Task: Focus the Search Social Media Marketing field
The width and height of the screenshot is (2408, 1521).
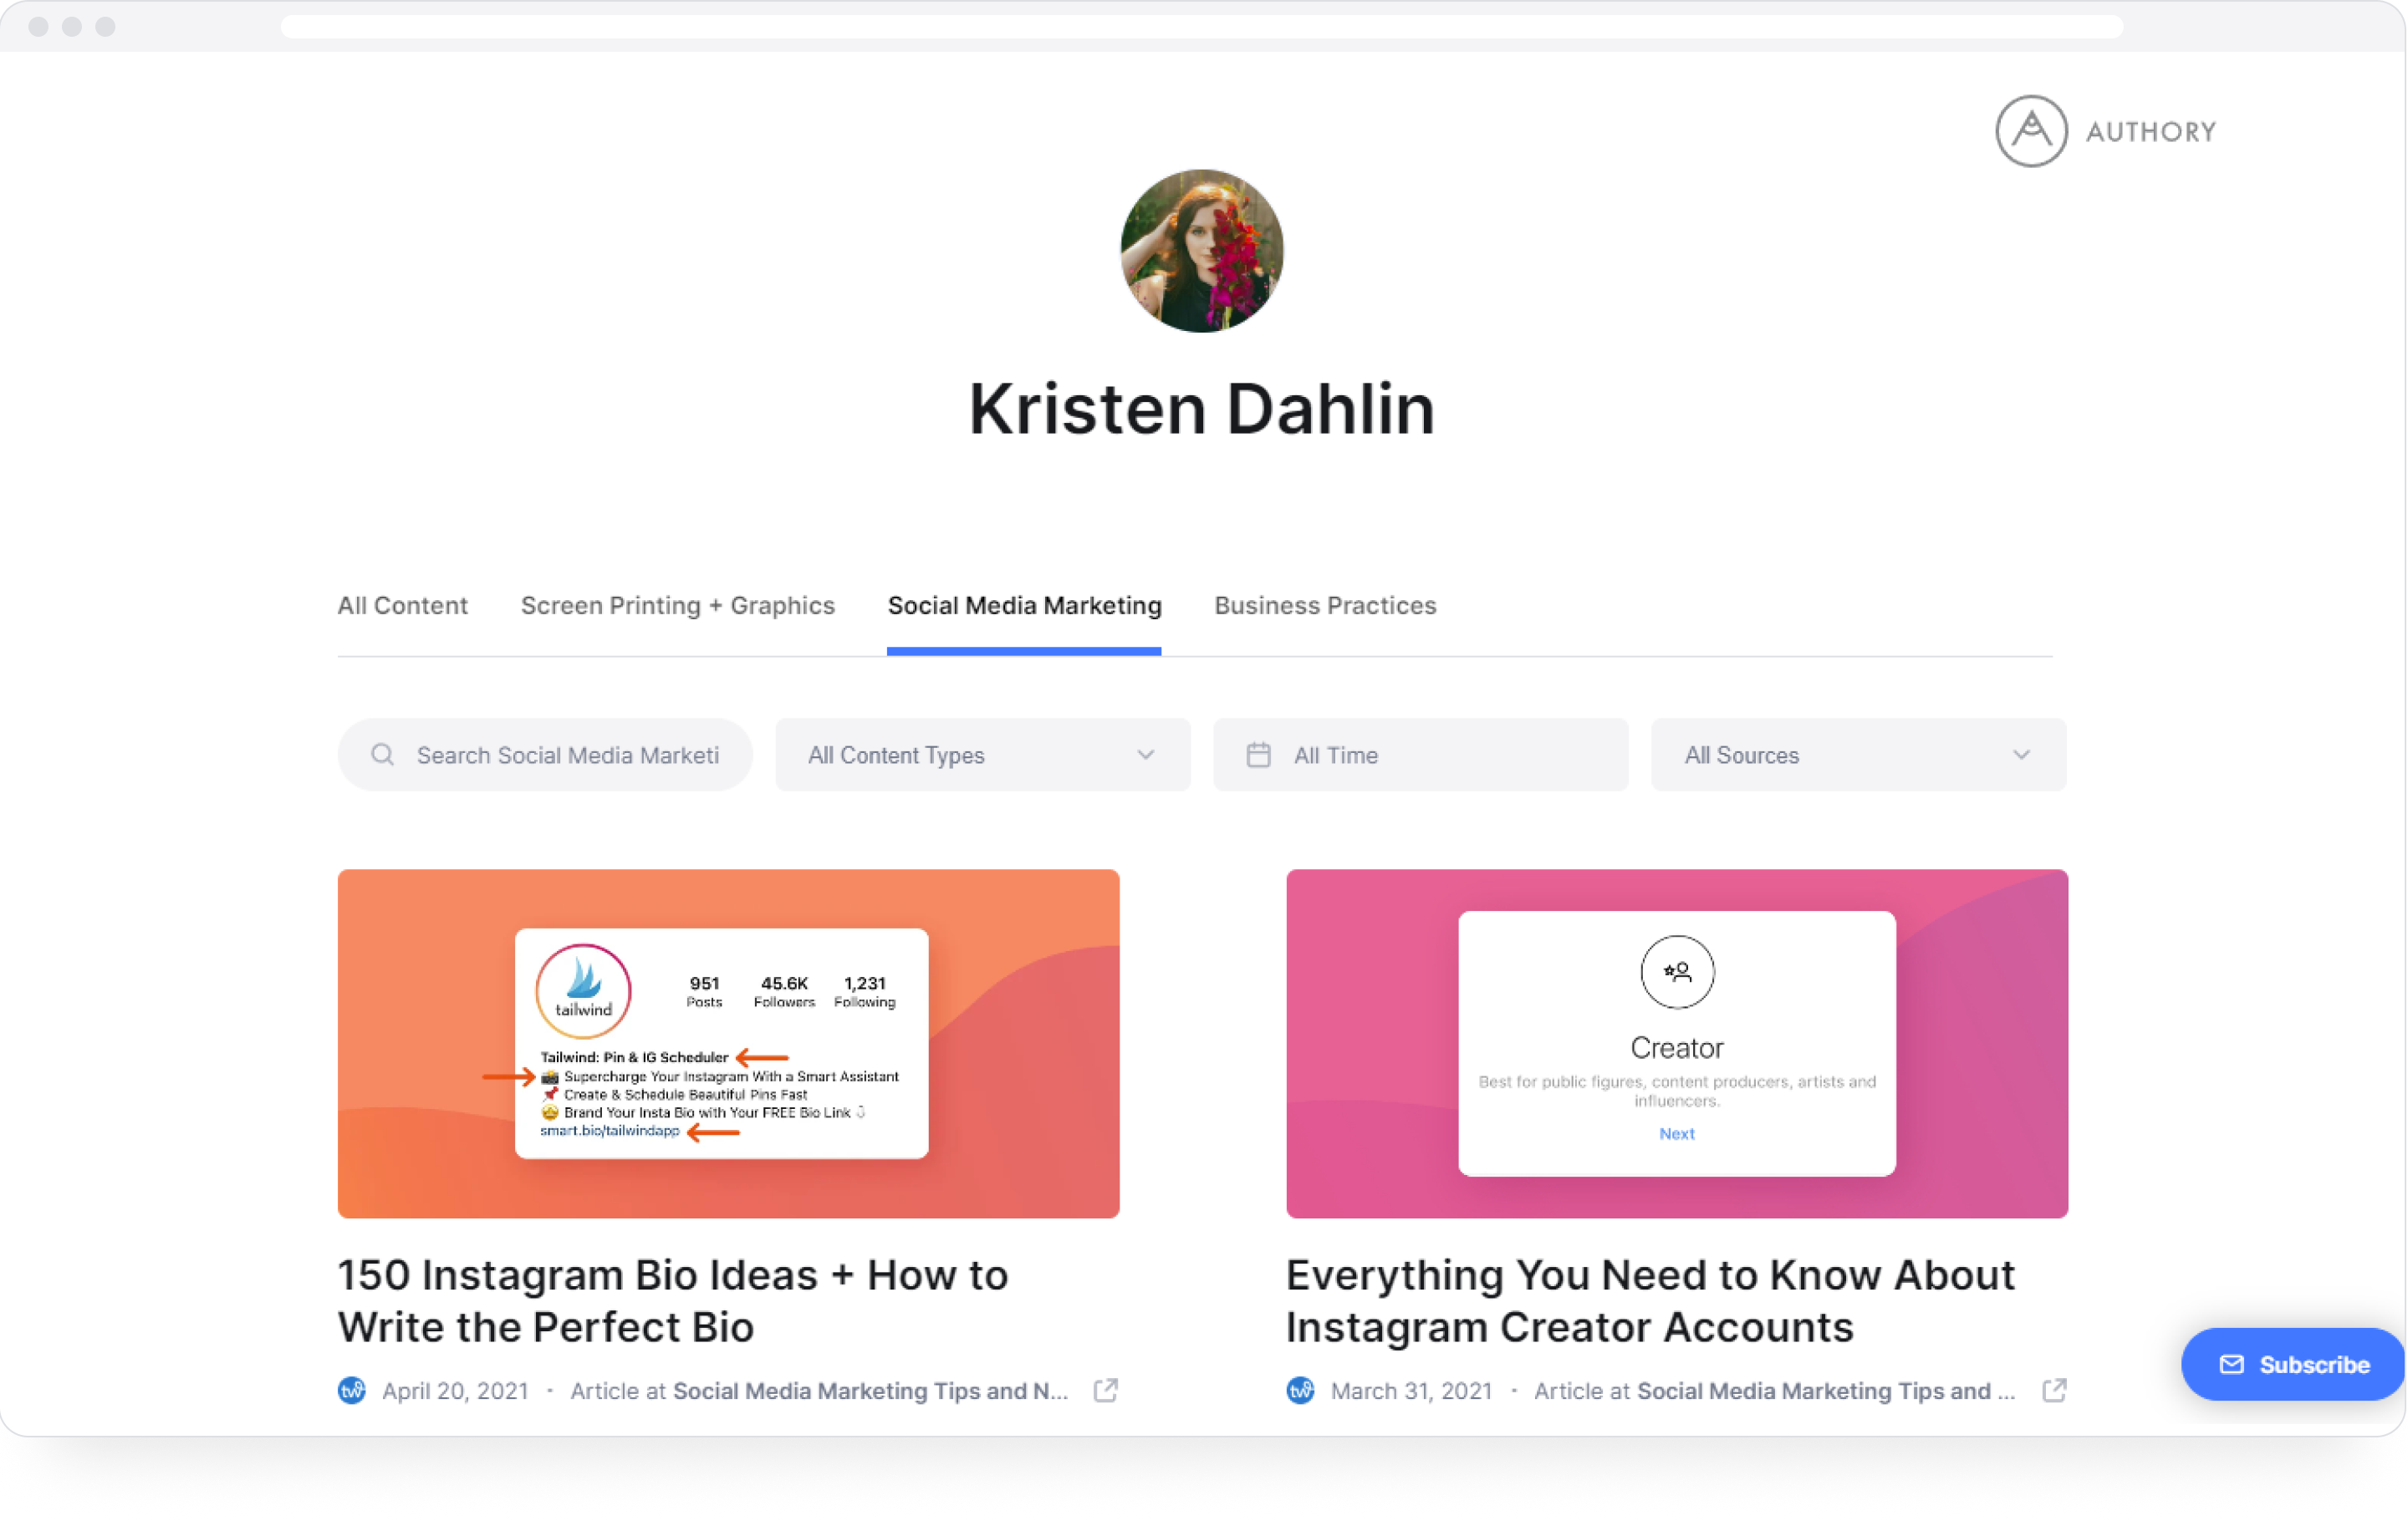Action: tap(566, 755)
